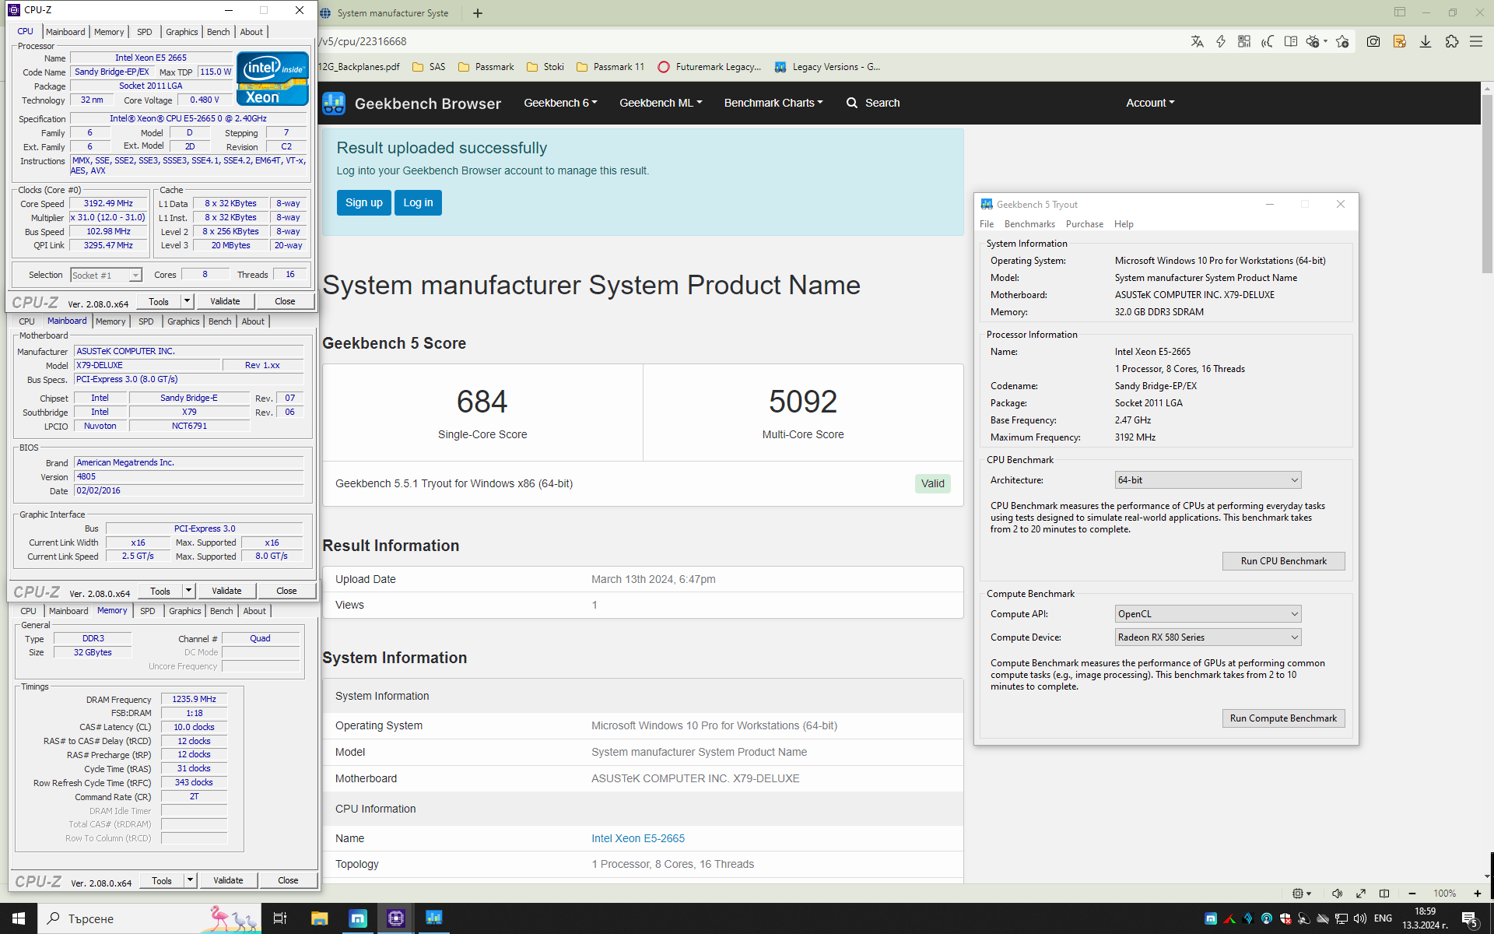Click the browser address bar URL

(364, 41)
